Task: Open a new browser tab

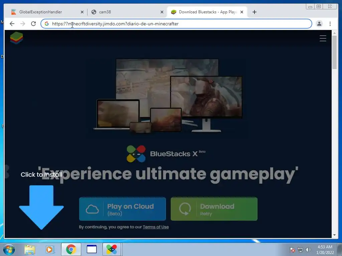Action: pyautogui.click(x=254, y=12)
